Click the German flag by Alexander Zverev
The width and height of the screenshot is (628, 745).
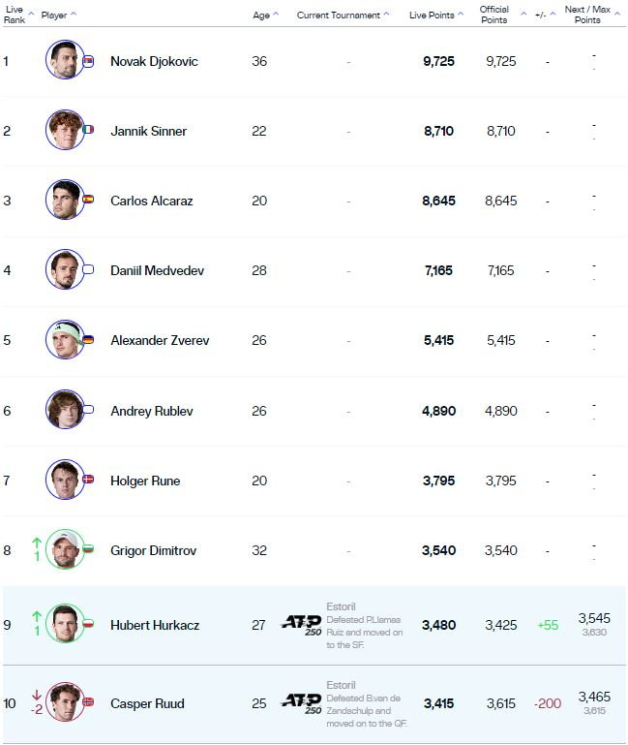[x=89, y=339]
